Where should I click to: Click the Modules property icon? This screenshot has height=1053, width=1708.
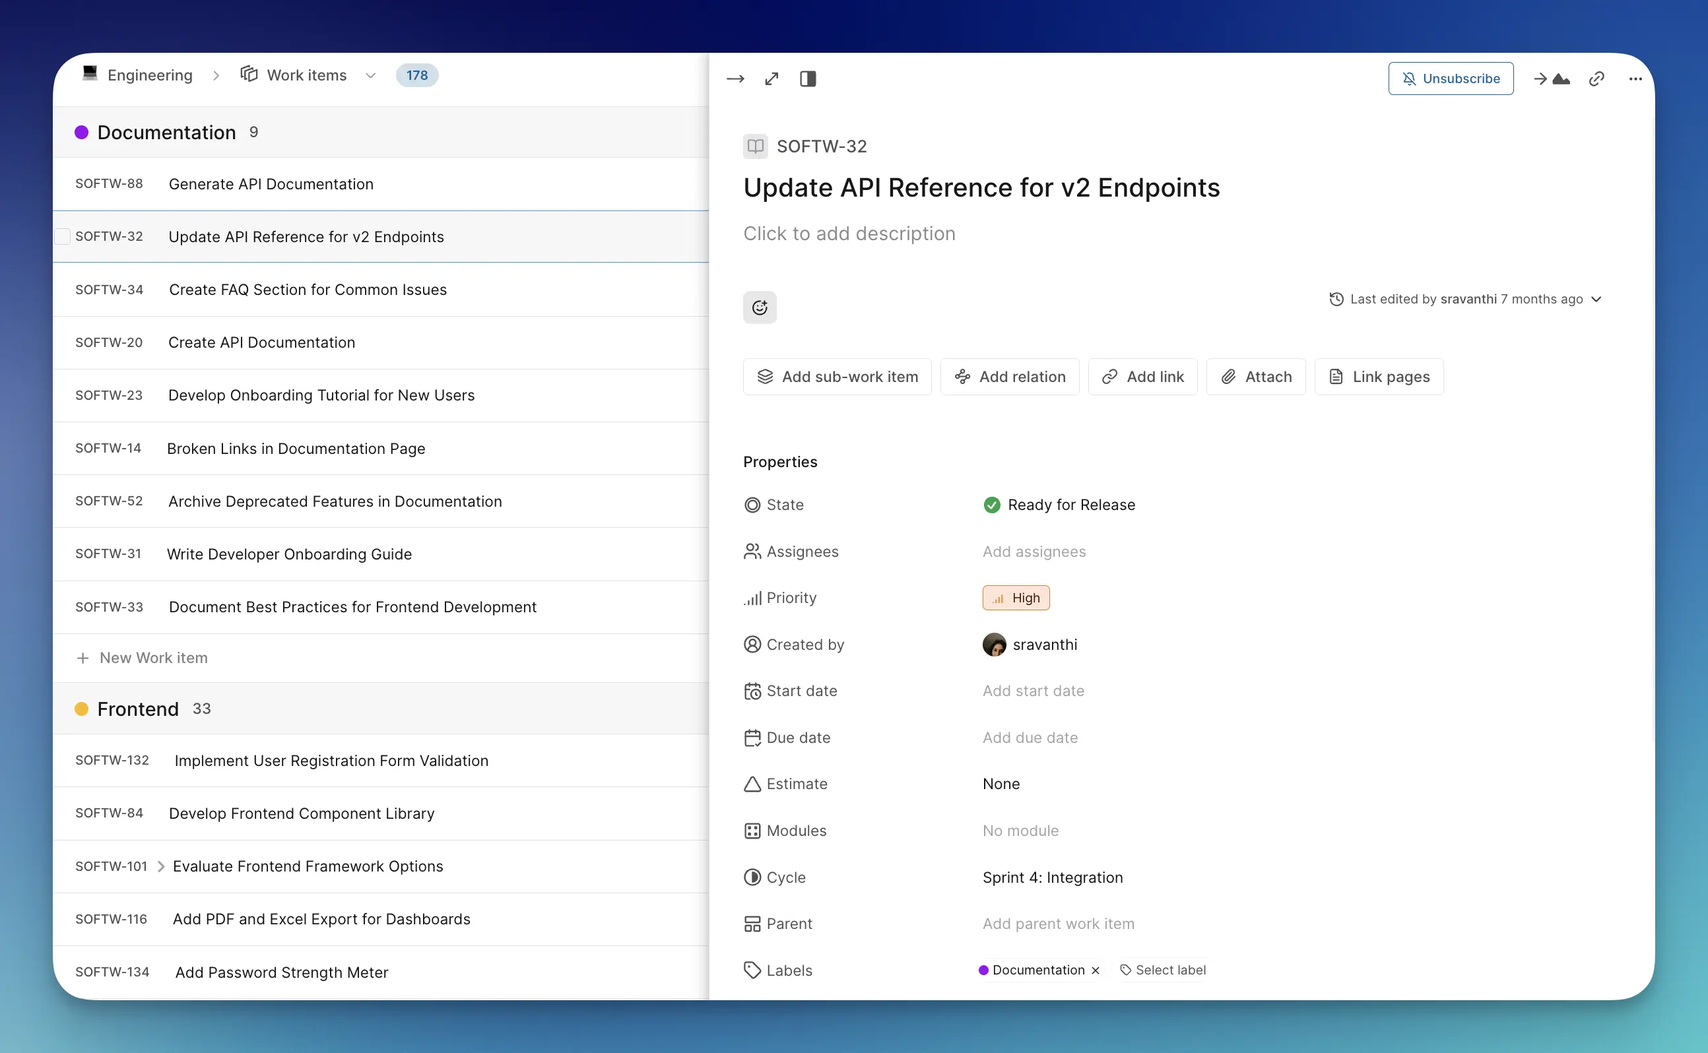coord(752,831)
